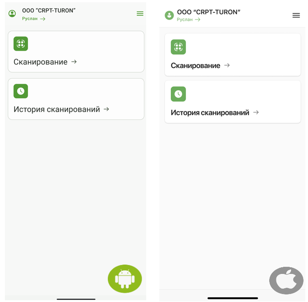Open История сканирований label on Android screen
The image size is (308, 302).
pos(57,109)
